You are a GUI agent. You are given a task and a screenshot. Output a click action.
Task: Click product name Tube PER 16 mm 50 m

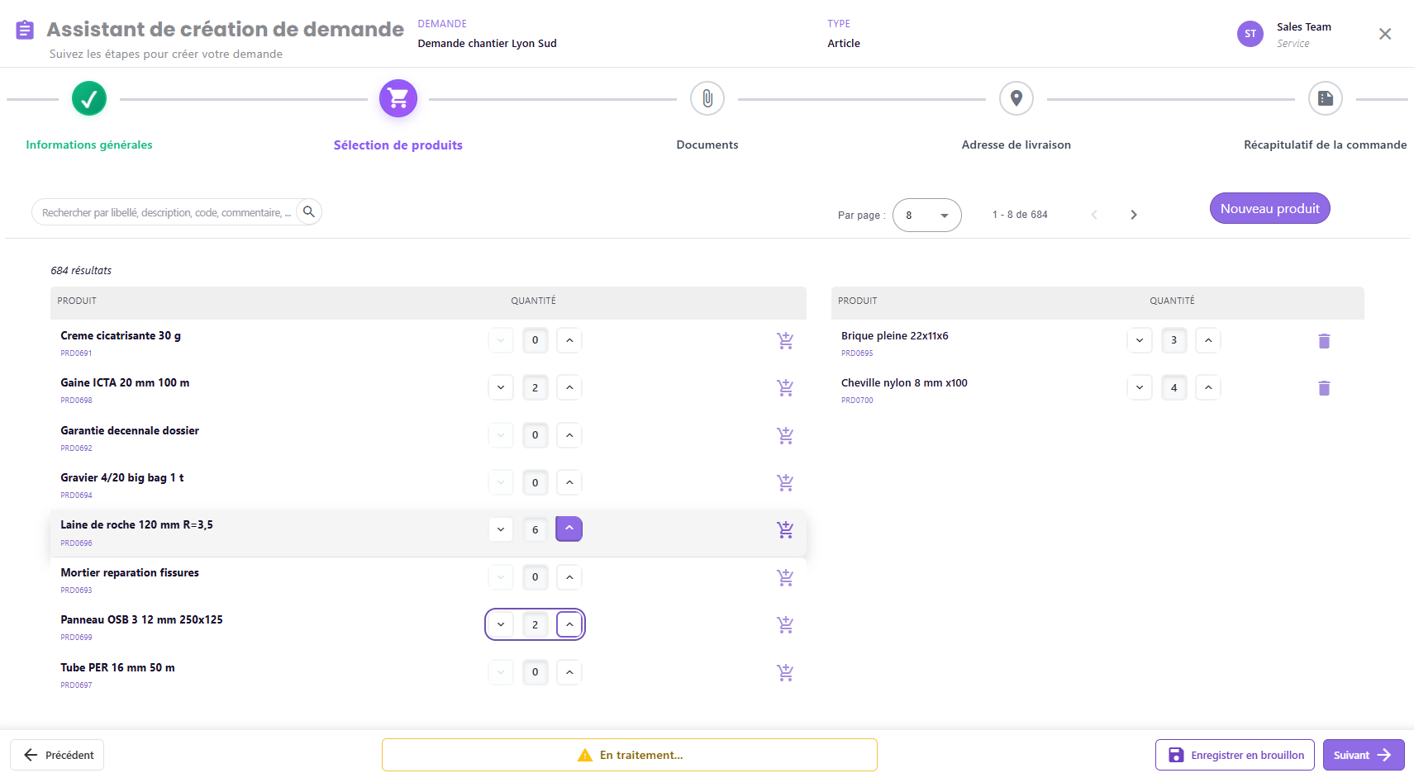click(x=117, y=667)
